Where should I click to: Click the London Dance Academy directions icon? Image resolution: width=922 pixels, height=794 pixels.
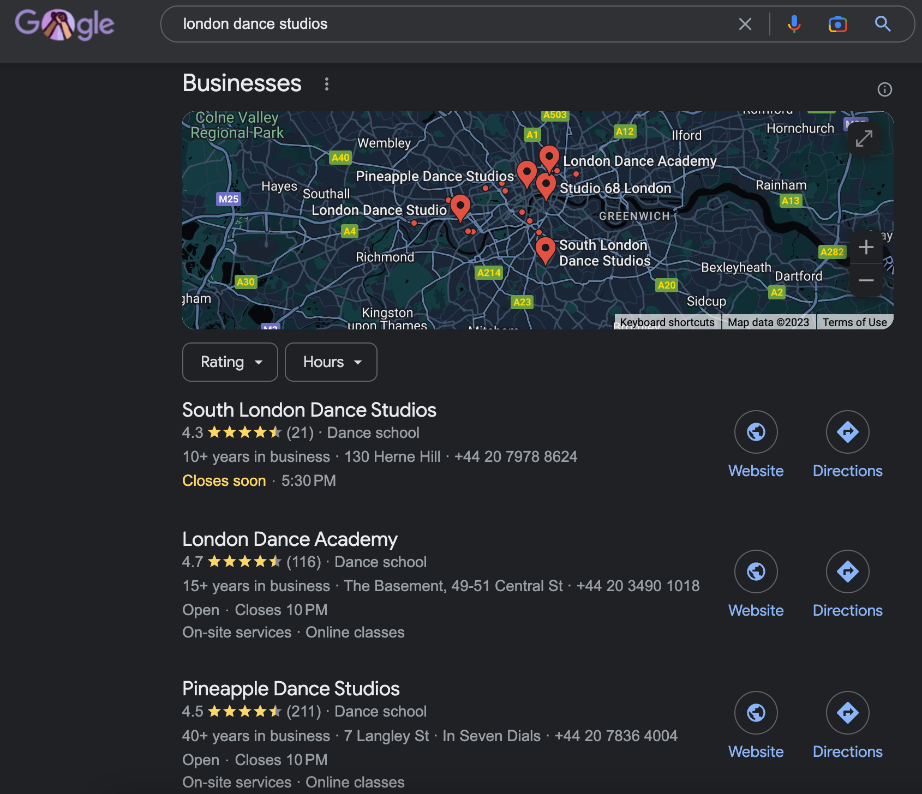pos(848,572)
